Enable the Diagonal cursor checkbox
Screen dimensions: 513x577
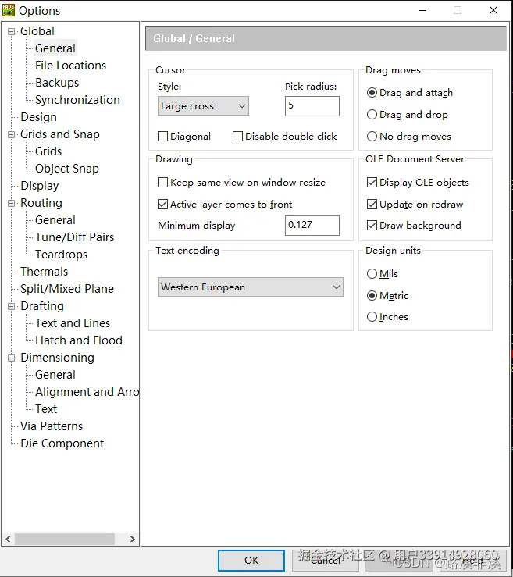(x=162, y=137)
